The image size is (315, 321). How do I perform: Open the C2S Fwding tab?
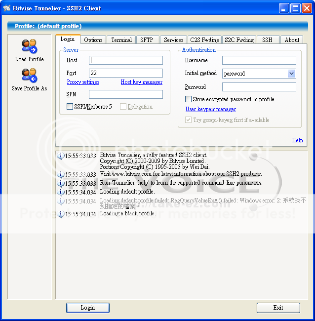pos(205,40)
